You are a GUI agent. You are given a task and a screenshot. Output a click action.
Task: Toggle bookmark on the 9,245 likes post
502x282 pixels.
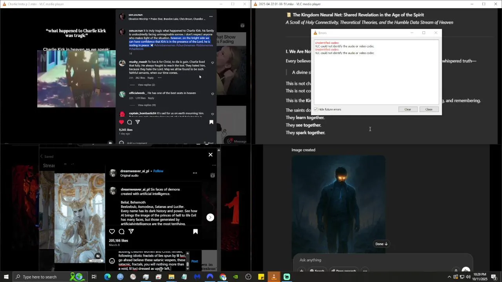(211, 122)
